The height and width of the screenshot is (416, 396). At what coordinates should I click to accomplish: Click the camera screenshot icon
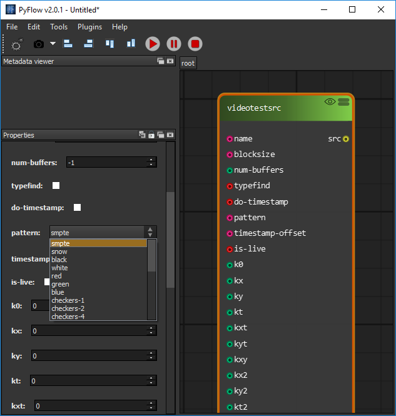39,44
